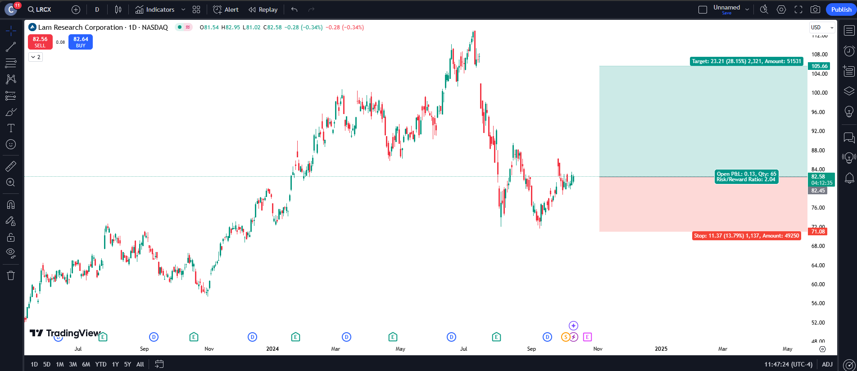The width and height of the screenshot is (857, 371).
Task: Add a symbol to compare
Action: tap(76, 9)
